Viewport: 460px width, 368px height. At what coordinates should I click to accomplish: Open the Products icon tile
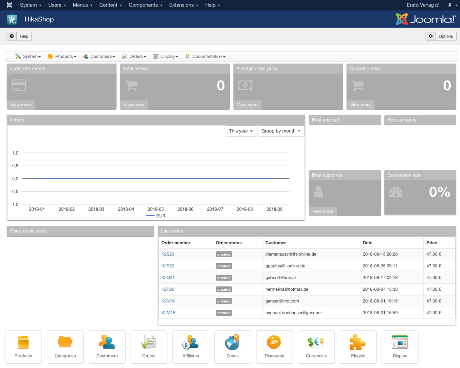pos(23,347)
